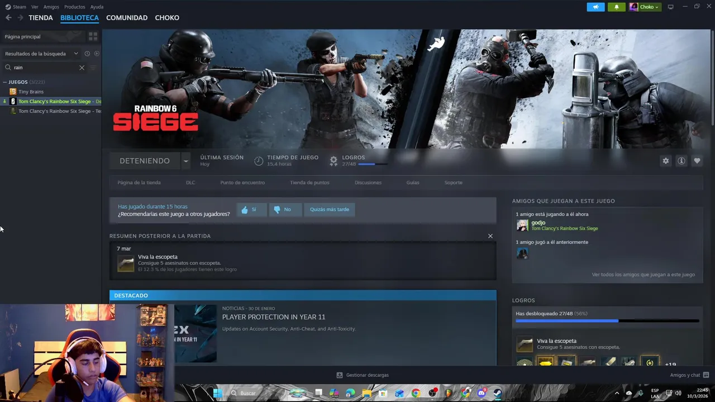Switch to Big Picture display mode

coord(671,7)
